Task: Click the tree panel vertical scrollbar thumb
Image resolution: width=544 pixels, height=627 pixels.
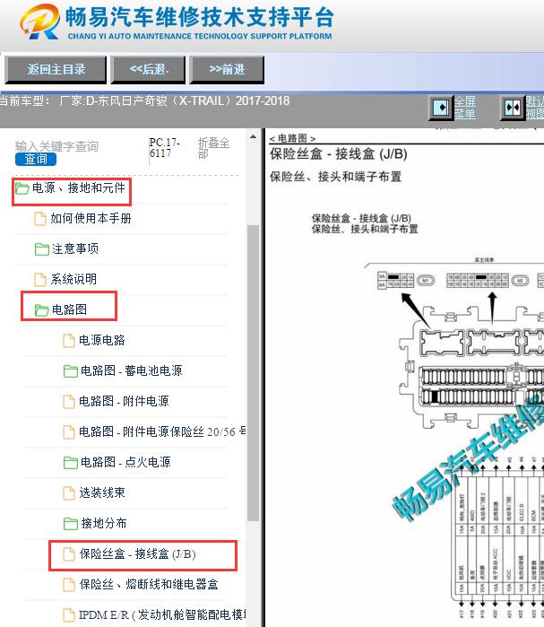Action: 253,372
